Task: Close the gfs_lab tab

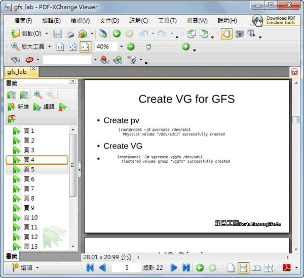Action: coord(34,69)
